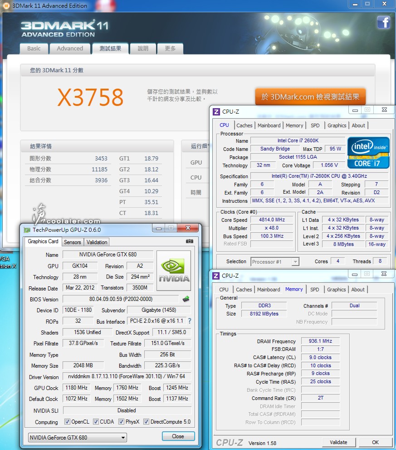Click the CAS# Latency value 9.0 clocks
Image resolution: width=396 pixels, height=450 pixels.
[x=320, y=357]
